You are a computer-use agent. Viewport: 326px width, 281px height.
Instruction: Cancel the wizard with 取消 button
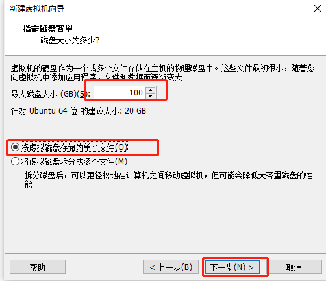294,267
